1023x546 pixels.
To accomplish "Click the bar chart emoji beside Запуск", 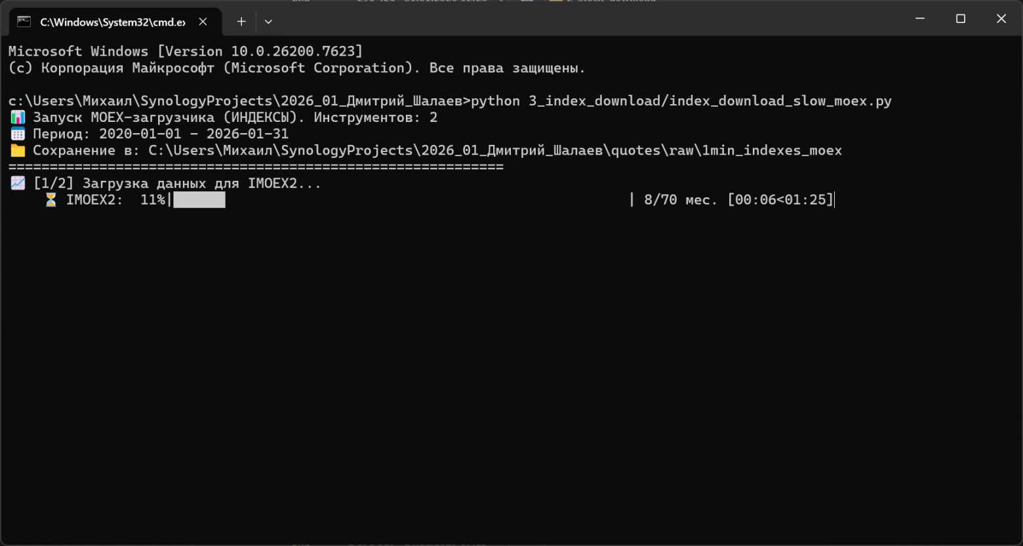I will tap(18, 117).
